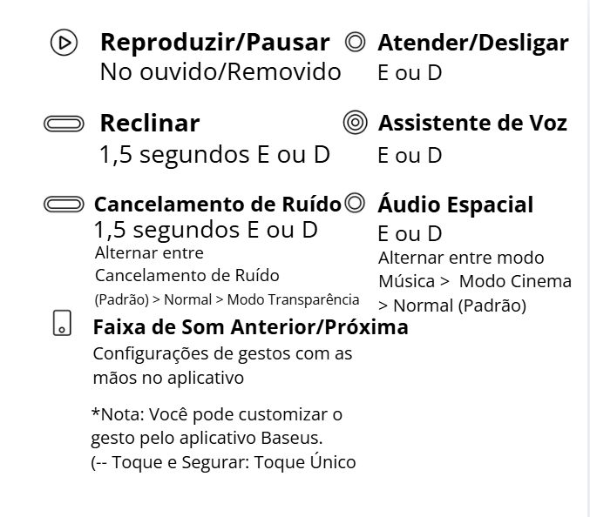Click the Cancelamento de Ruído heading

[217, 205]
